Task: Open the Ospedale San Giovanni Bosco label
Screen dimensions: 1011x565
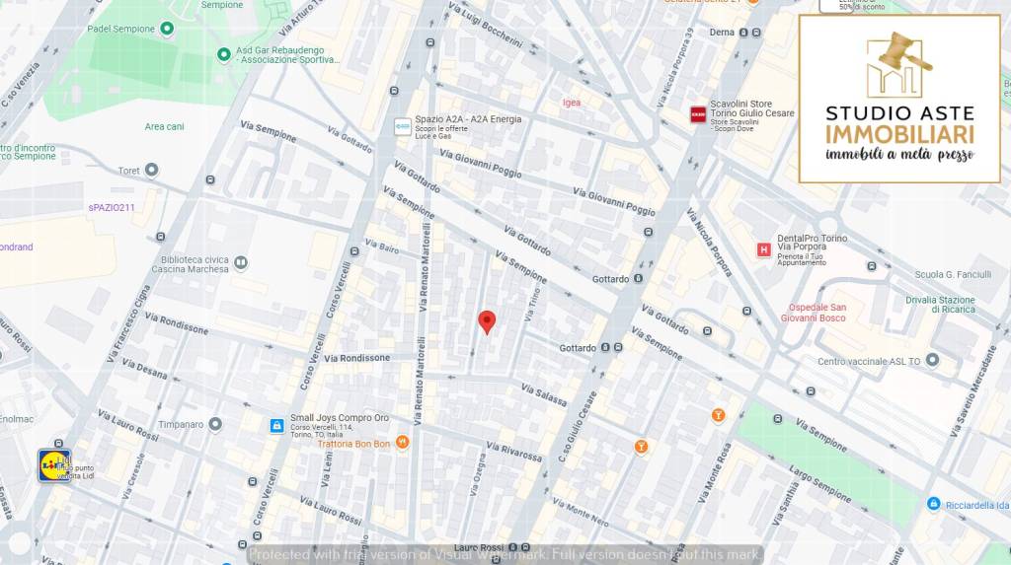Action: (x=814, y=313)
